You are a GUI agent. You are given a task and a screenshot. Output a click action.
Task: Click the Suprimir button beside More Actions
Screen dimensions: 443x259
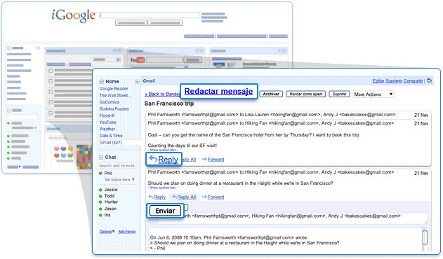339,94
